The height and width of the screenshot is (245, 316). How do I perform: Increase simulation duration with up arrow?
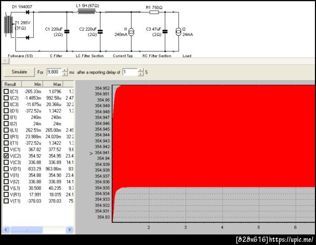[65, 70]
